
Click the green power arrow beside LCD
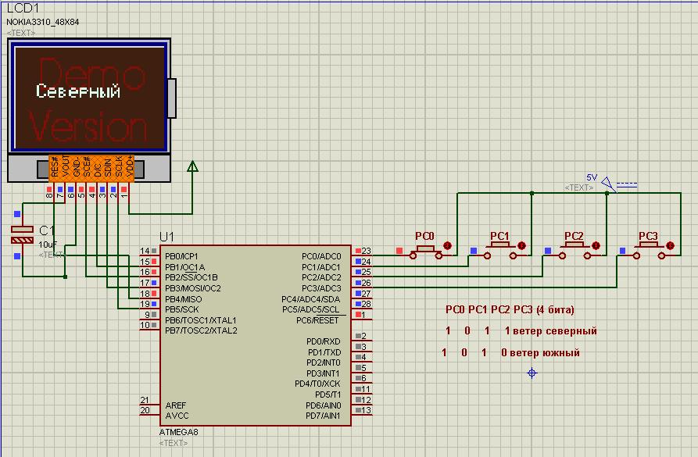point(192,166)
